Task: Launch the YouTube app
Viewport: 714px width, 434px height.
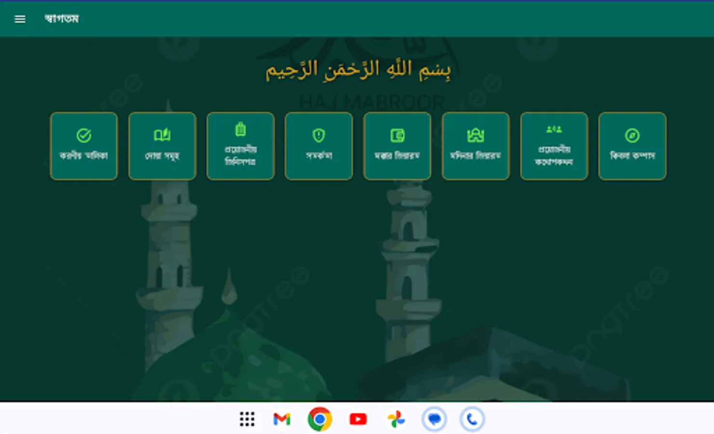Action: point(357,419)
